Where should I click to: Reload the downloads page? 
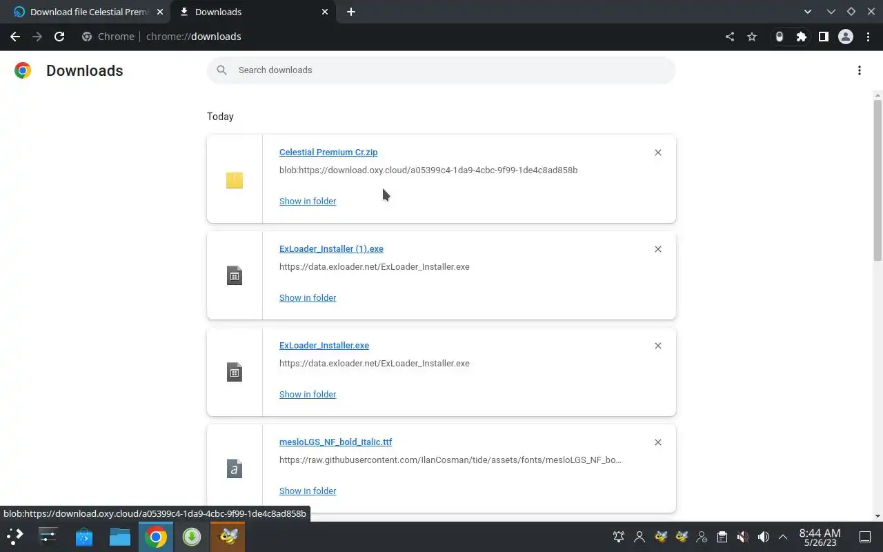tap(59, 37)
